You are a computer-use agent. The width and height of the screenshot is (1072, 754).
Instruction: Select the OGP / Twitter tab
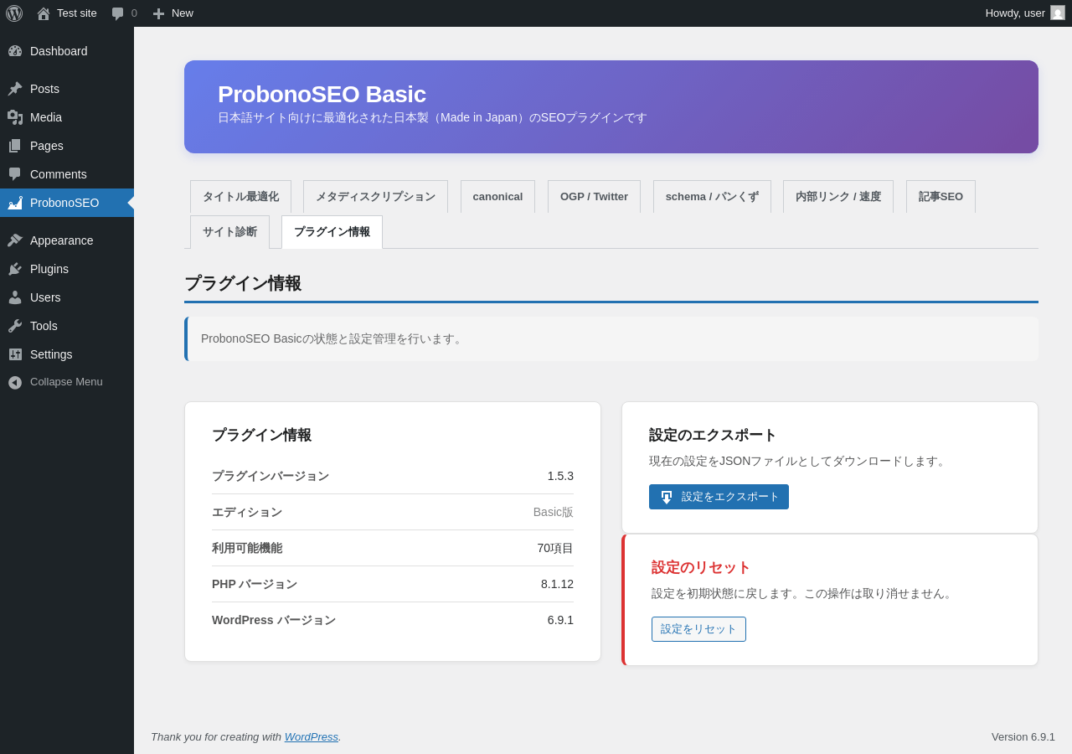click(x=594, y=197)
